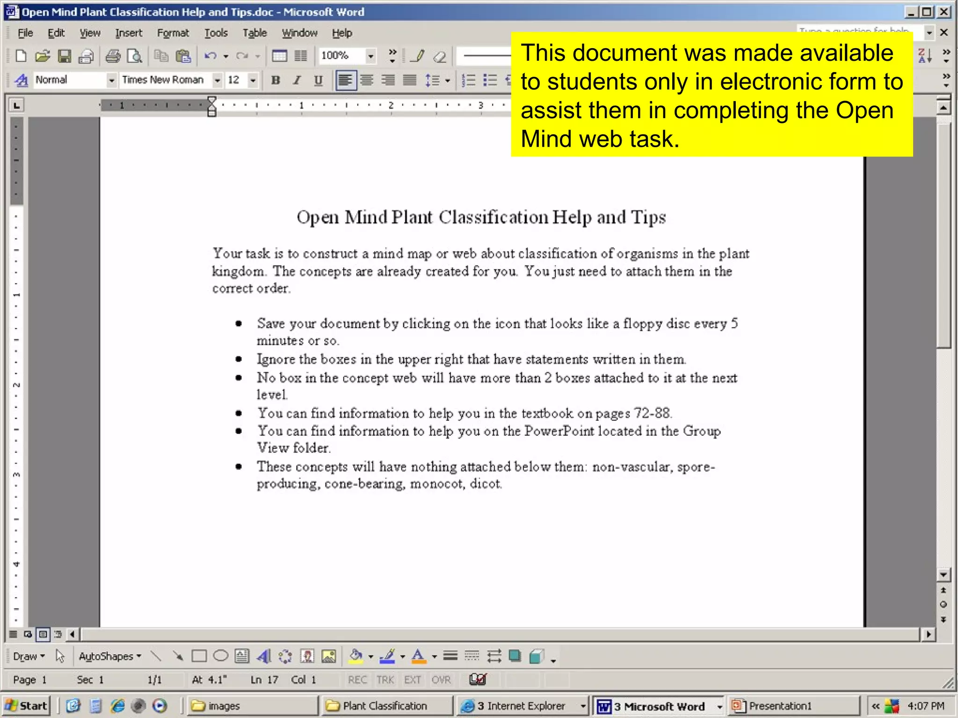Screen dimensions: 958x718
Task: Click the Undo arrow icon
Action: 210,56
